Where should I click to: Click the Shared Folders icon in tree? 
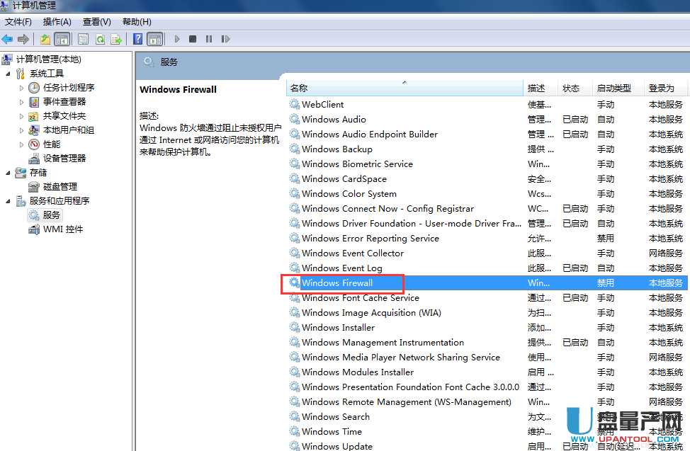click(x=34, y=116)
